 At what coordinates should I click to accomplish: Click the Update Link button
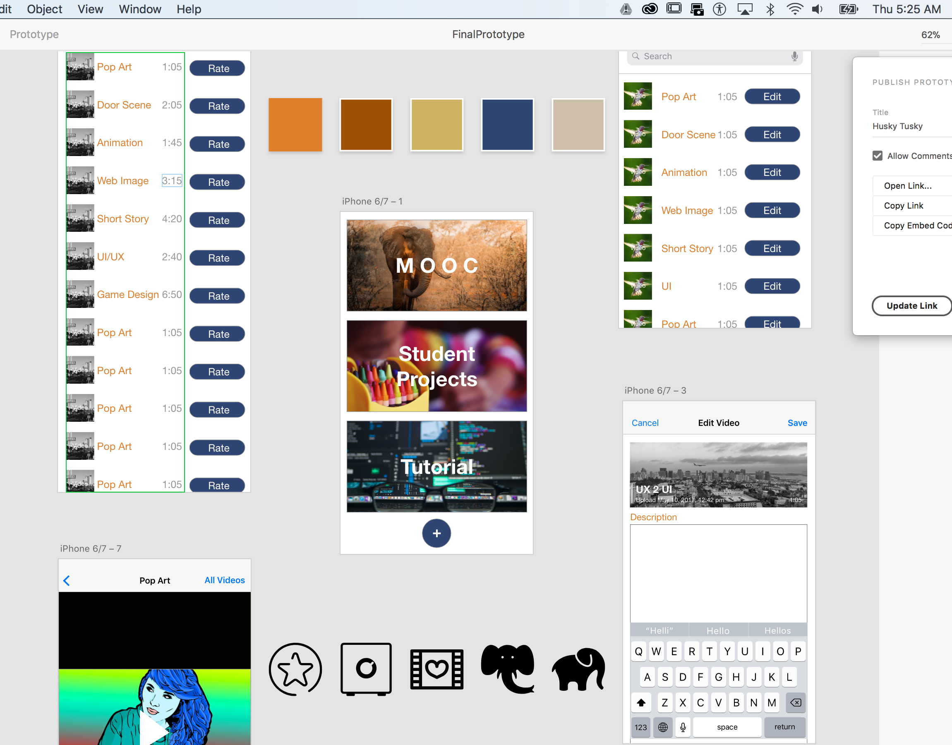point(911,306)
